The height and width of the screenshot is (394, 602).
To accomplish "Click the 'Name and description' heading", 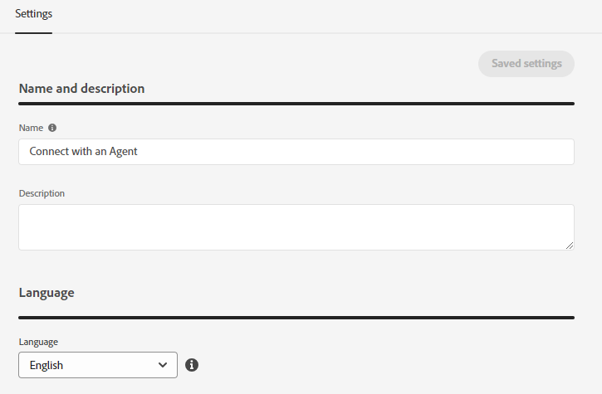I will pyautogui.click(x=81, y=89).
